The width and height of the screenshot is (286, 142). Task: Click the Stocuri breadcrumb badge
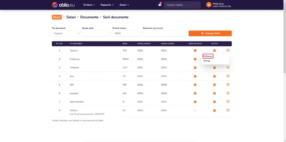click(x=57, y=17)
